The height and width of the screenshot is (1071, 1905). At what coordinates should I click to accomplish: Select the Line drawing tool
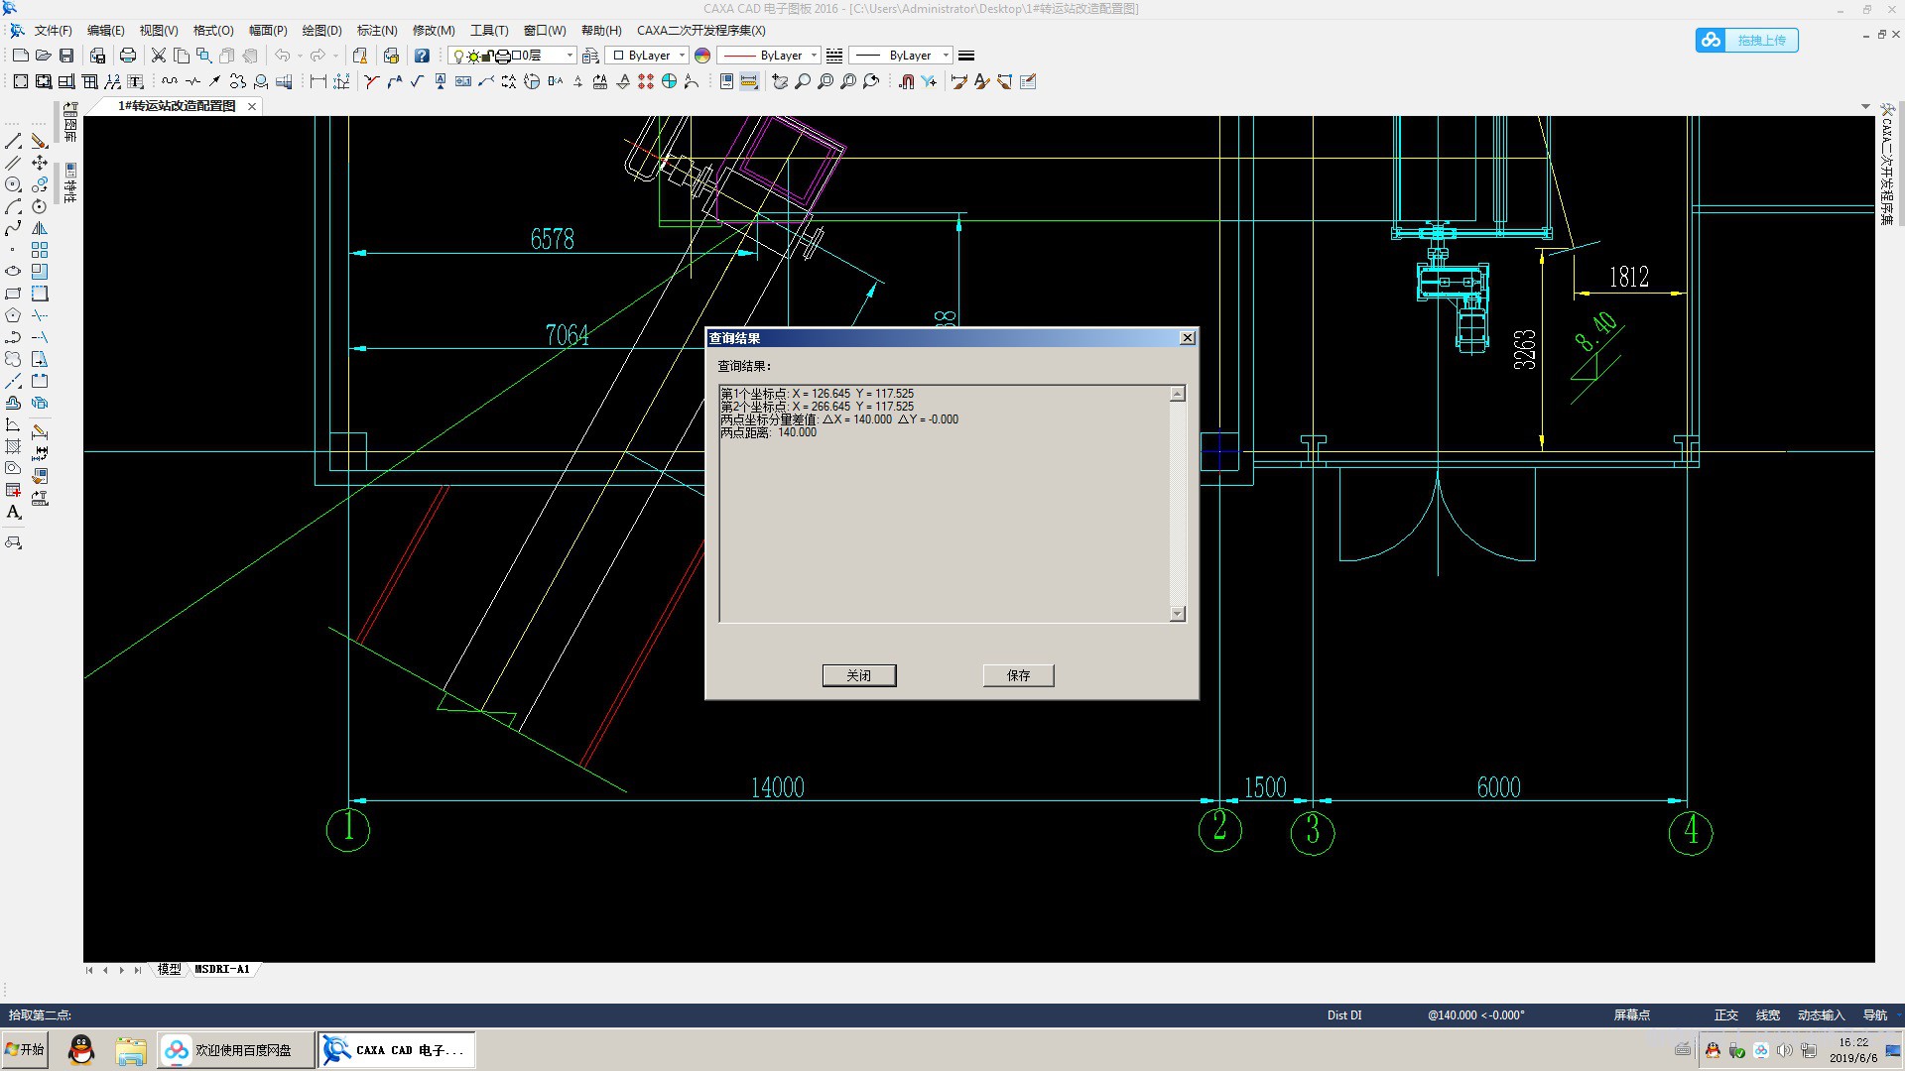click(13, 142)
